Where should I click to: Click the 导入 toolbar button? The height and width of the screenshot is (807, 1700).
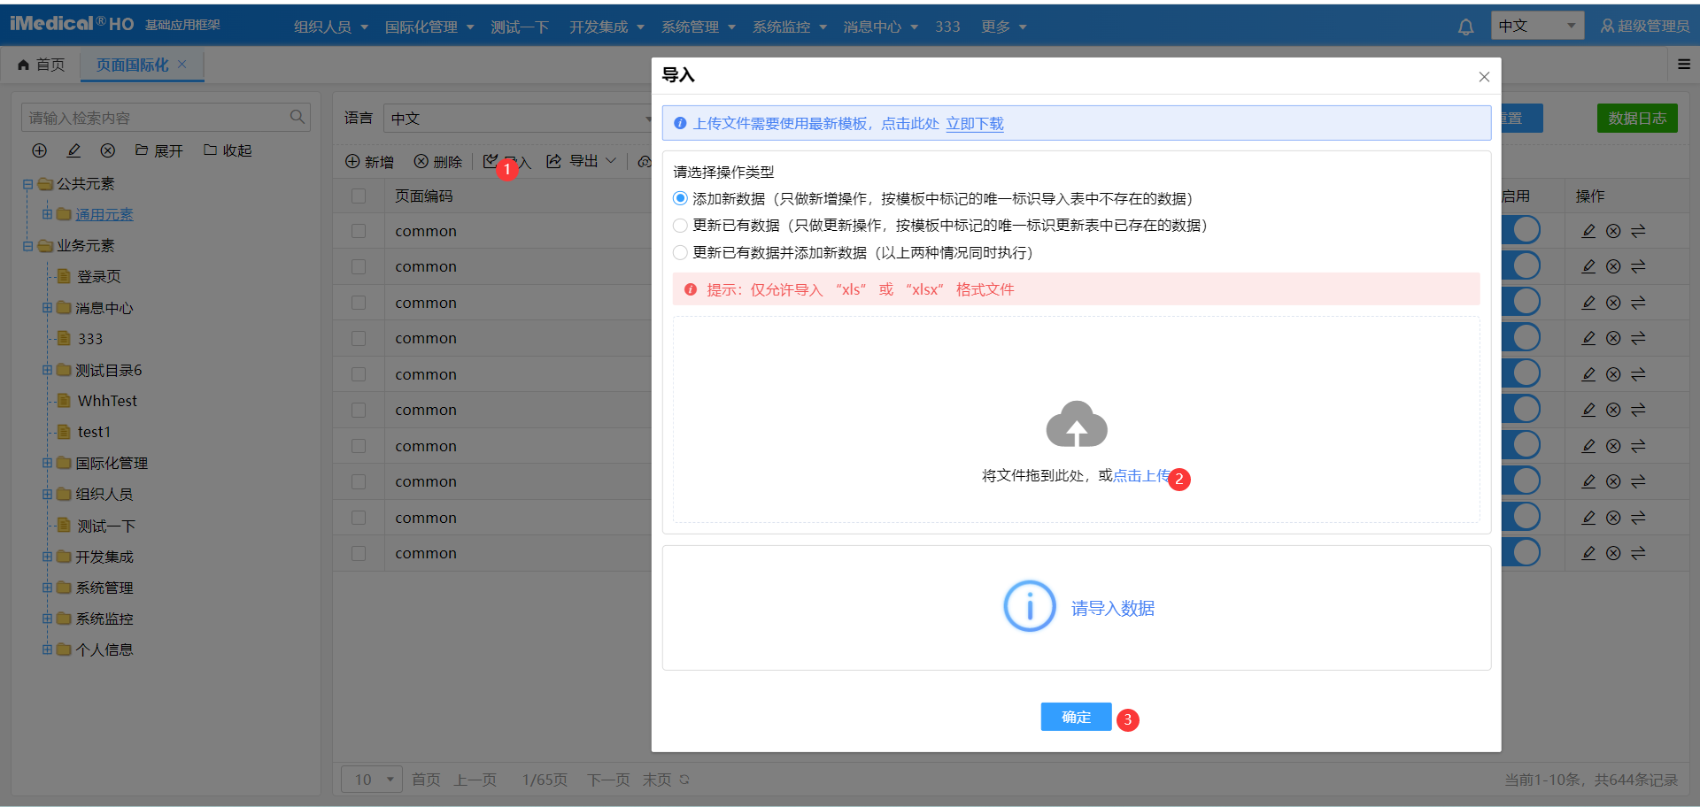click(x=507, y=162)
